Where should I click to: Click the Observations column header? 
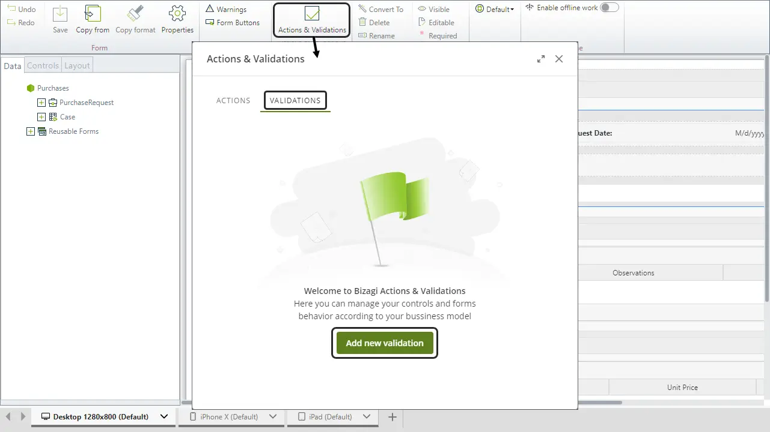[x=633, y=272]
